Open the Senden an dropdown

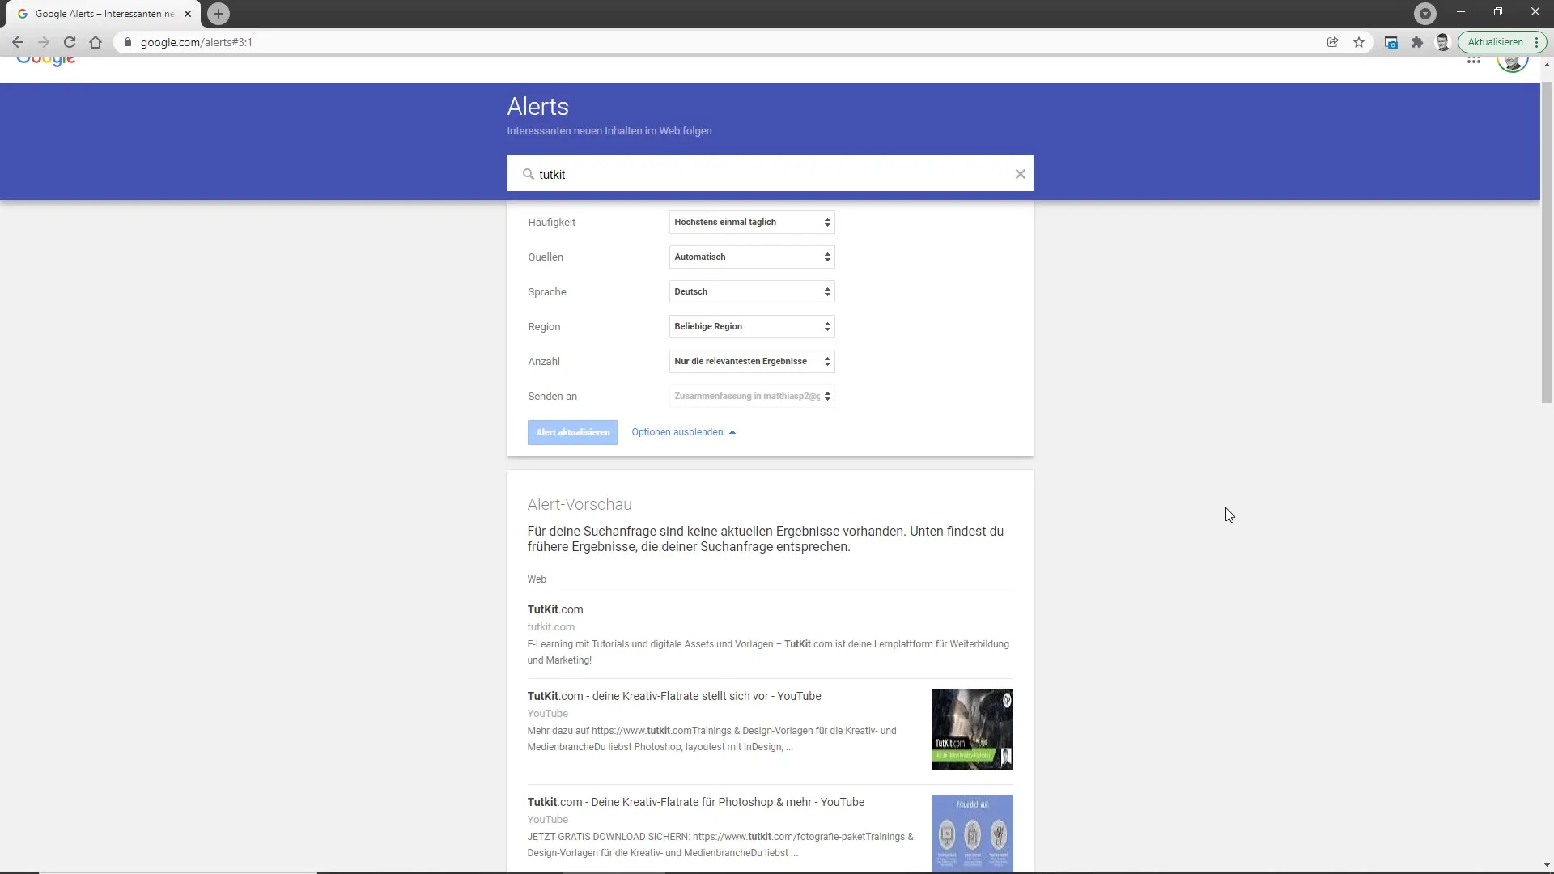pyautogui.click(x=752, y=396)
